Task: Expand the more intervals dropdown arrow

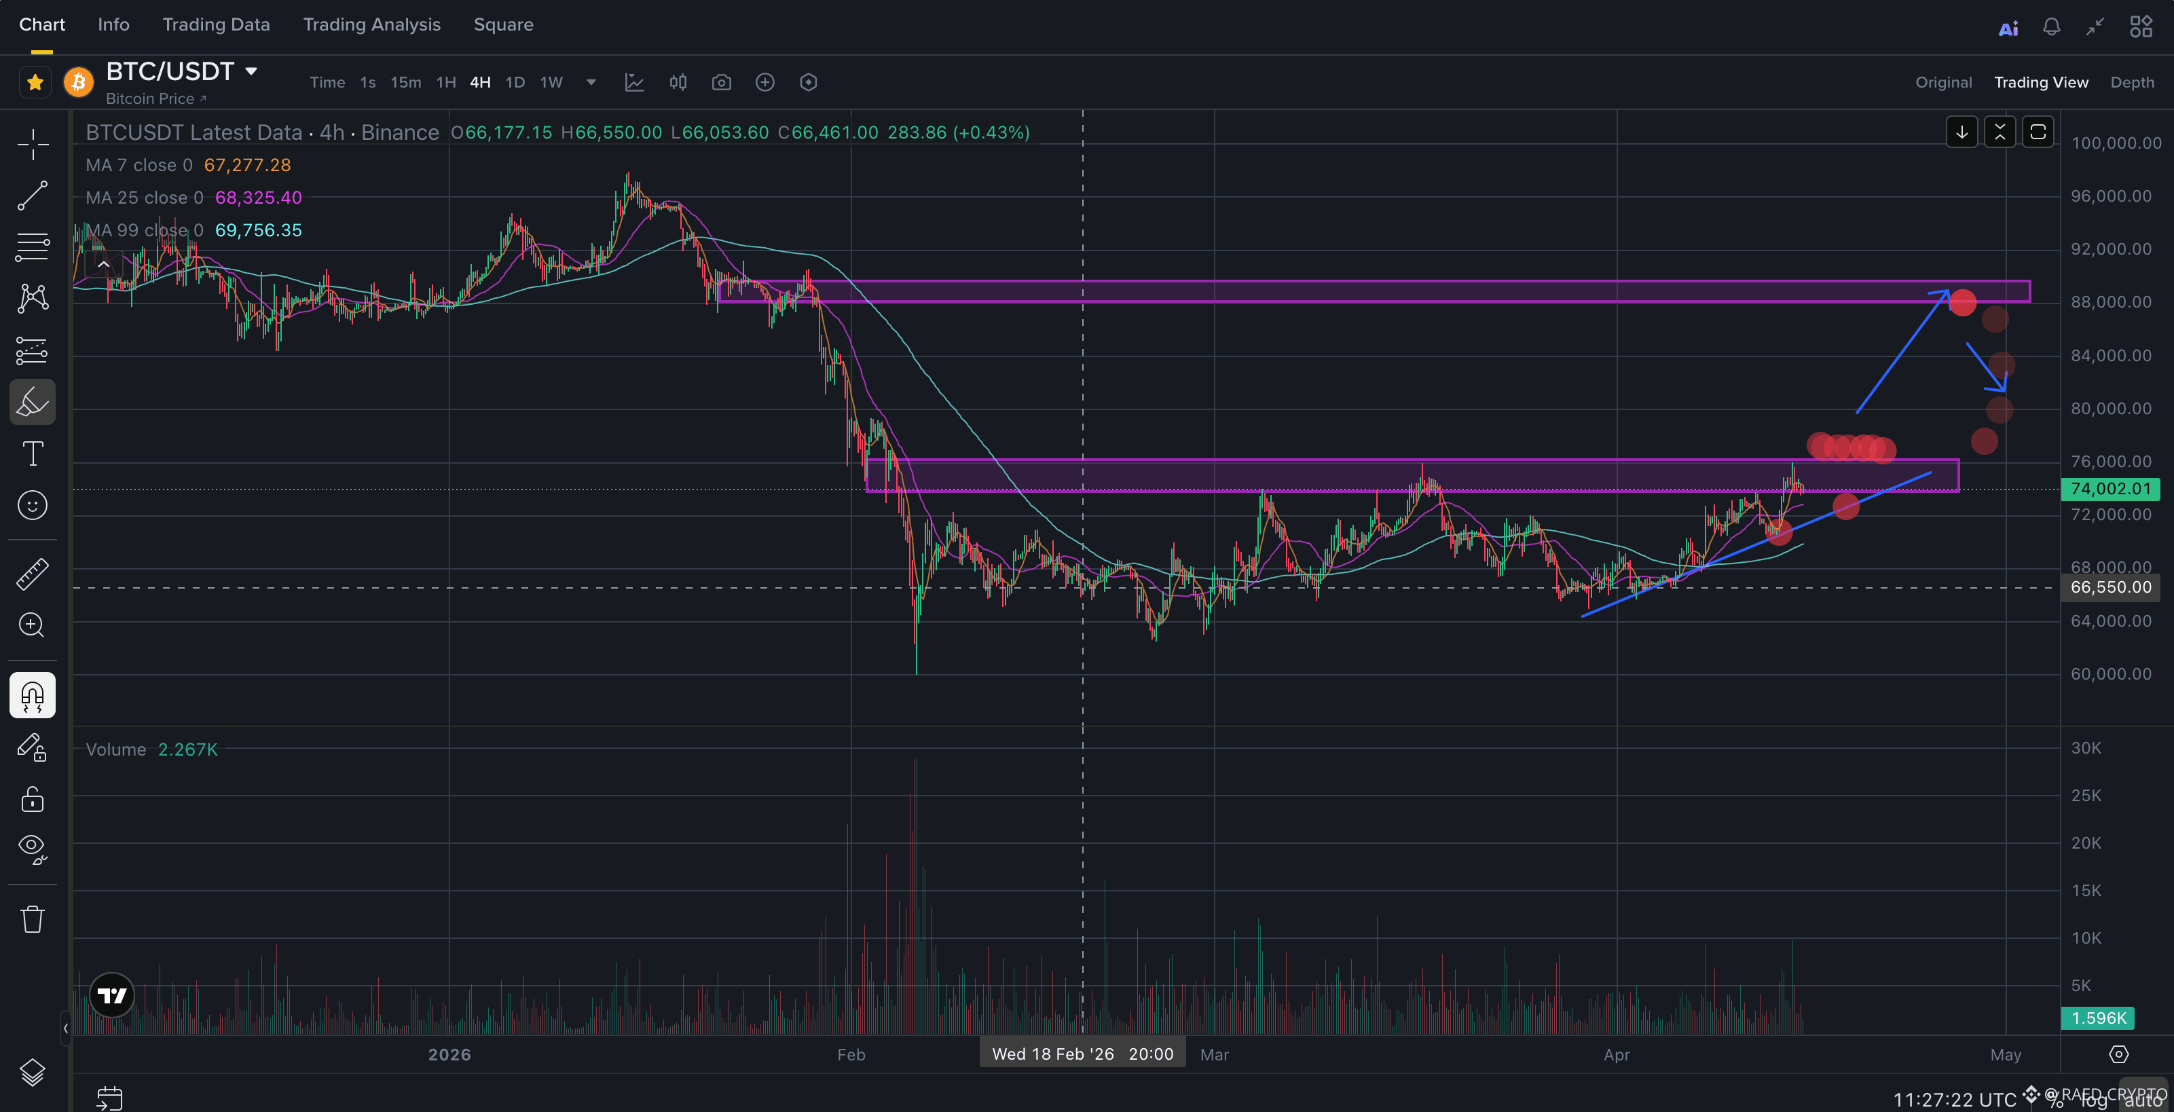Action: [x=591, y=83]
